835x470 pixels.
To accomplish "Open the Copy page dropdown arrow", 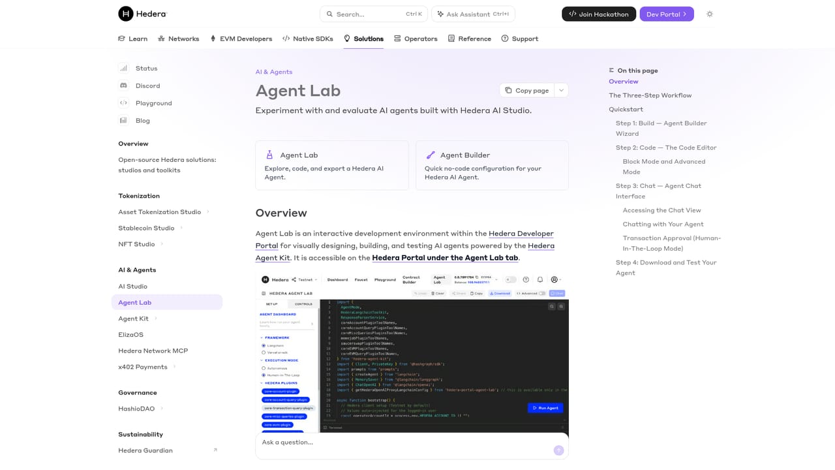I will (x=561, y=90).
